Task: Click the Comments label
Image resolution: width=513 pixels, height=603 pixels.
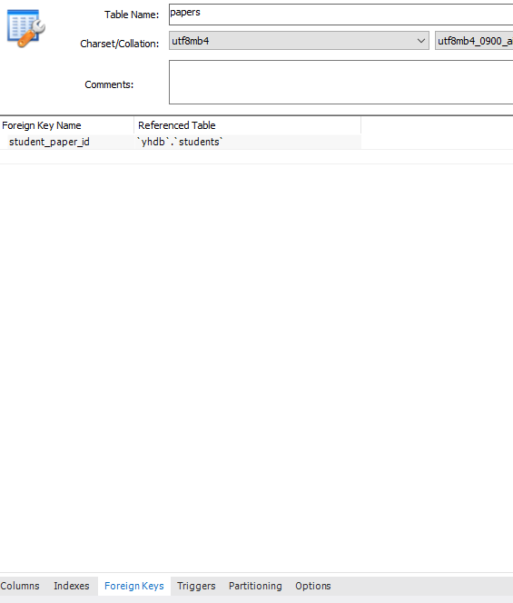Action: (109, 84)
